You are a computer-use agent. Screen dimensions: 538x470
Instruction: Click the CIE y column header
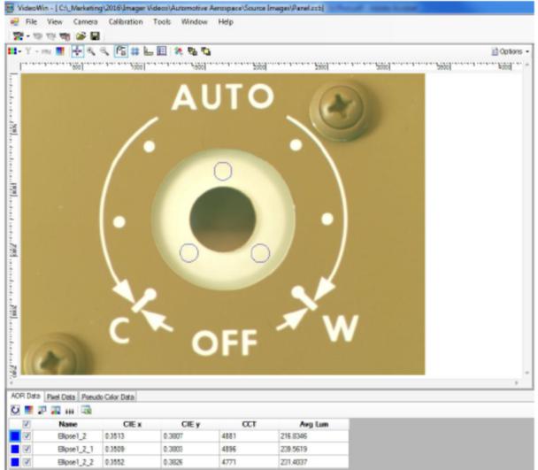(x=190, y=424)
